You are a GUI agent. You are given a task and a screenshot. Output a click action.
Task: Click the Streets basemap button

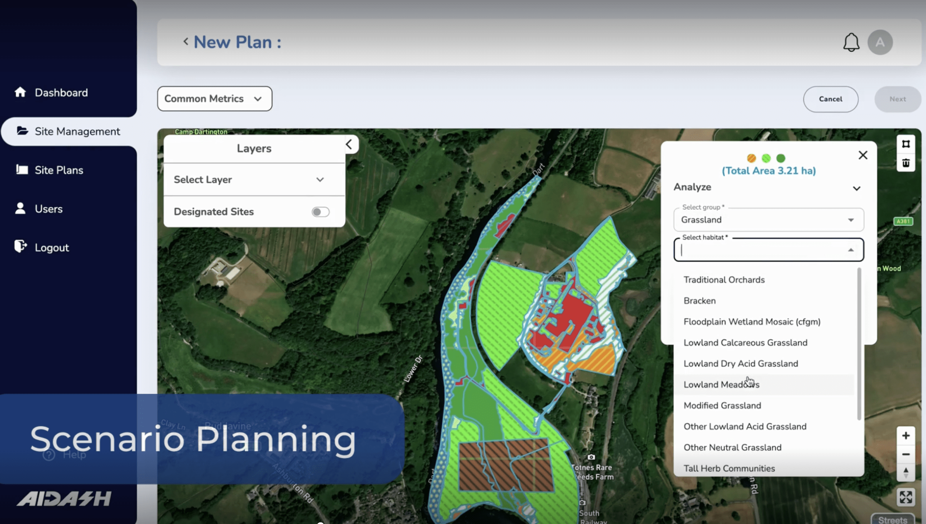click(893, 519)
